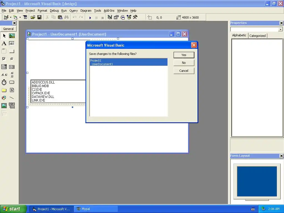Select the TextBox control tool

12,44
